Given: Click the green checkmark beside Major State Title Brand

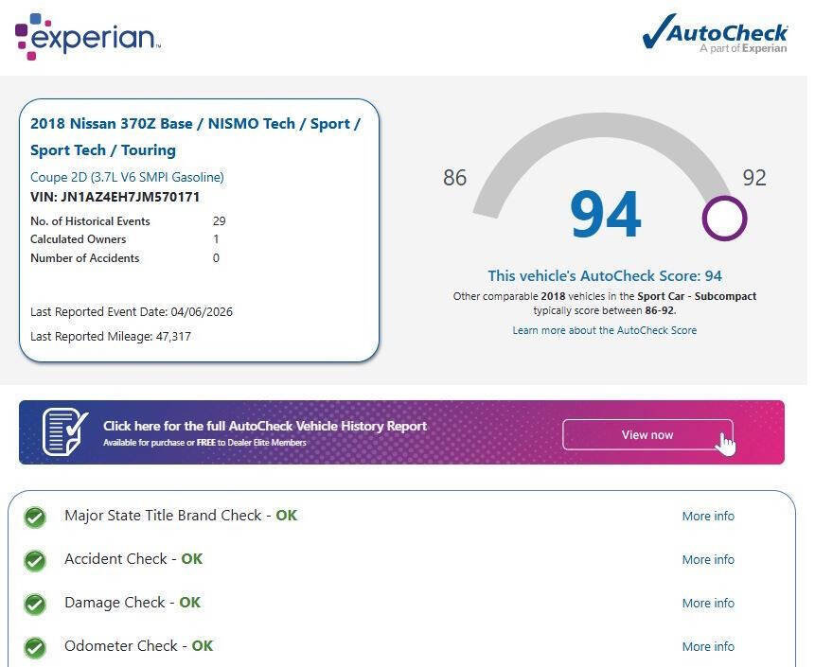Looking at the screenshot, I should point(35,518).
